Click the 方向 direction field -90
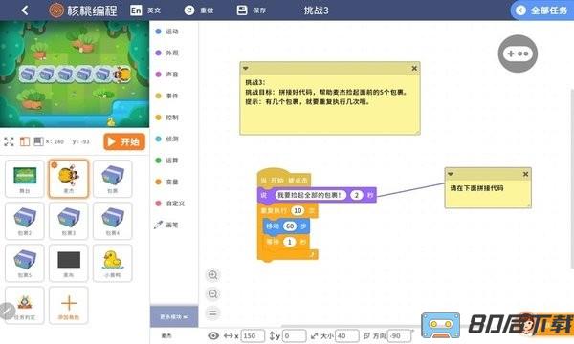The image size is (574, 344). tap(399, 335)
